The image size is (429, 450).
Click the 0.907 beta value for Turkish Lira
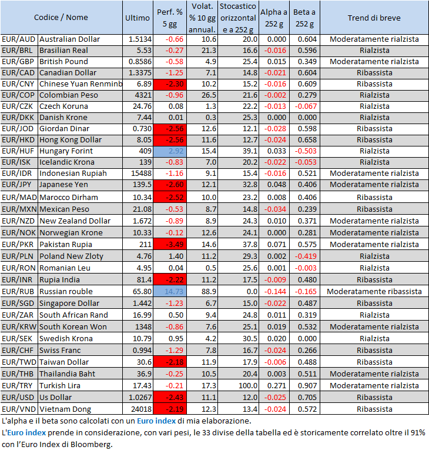pos(304,386)
